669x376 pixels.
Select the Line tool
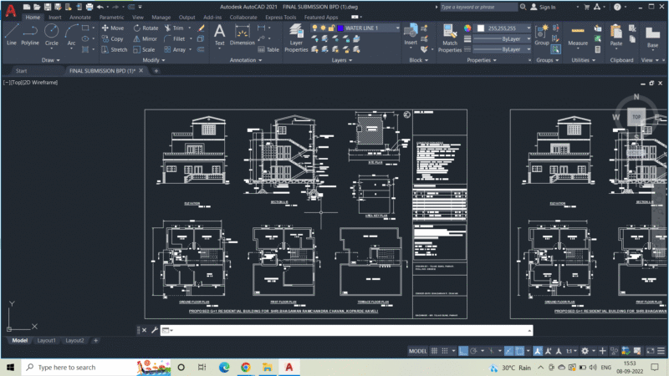(x=11, y=34)
